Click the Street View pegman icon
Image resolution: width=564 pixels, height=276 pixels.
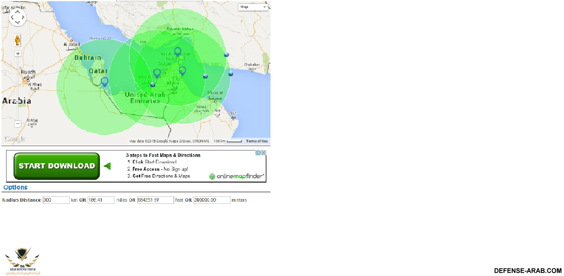[x=17, y=40]
